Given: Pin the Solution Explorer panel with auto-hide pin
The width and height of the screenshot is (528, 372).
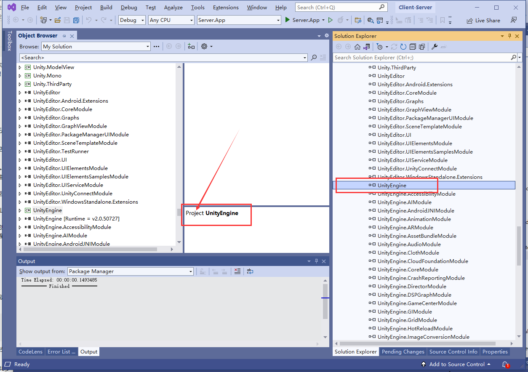Looking at the screenshot, I should (x=509, y=36).
